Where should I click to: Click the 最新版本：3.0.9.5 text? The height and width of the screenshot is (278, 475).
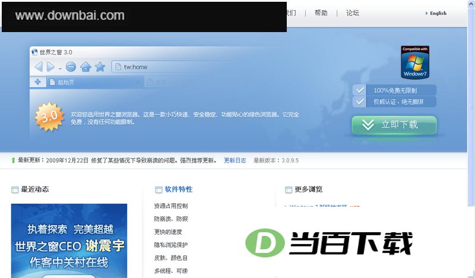tap(276, 160)
